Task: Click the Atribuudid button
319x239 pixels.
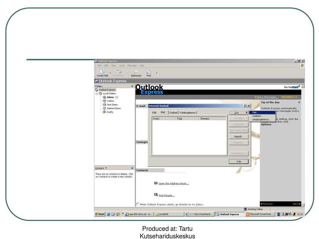Action: pyautogui.click(x=238, y=124)
